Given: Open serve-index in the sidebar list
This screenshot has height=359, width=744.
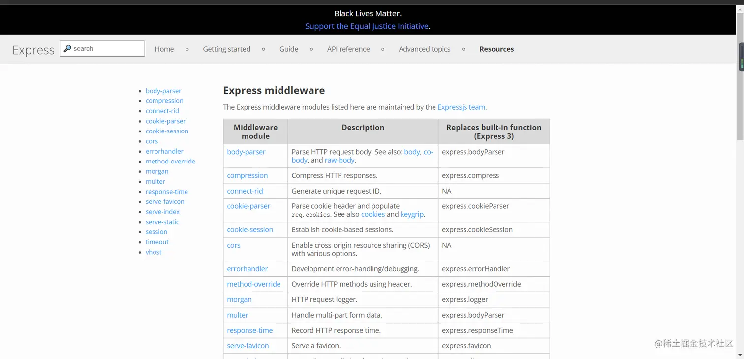Looking at the screenshot, I should pos(162,212).
